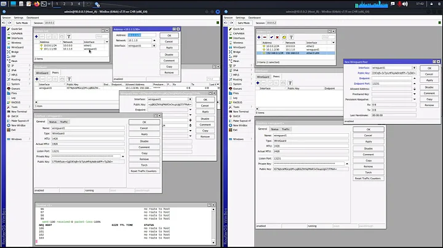
Task: Open Queues in Host_A sidebar
Action: tap(15, 88)
